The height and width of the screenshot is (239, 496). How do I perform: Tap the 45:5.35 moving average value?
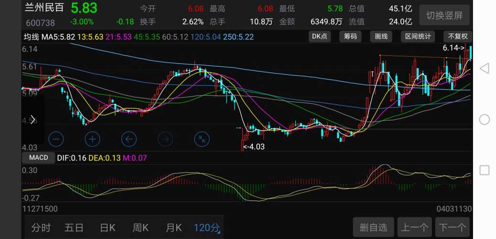[147, 37]
